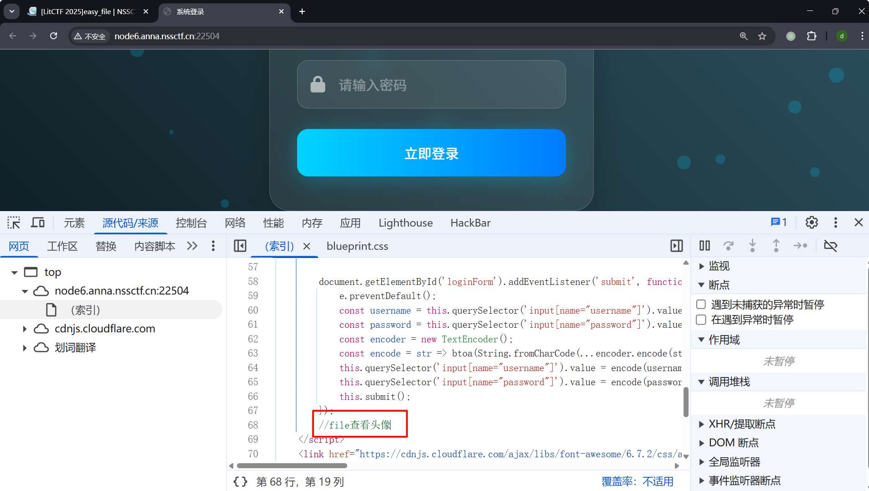
Task: Switch to the 替换 overrides tab
Action: pyautogui.click(x=106, y=246)
